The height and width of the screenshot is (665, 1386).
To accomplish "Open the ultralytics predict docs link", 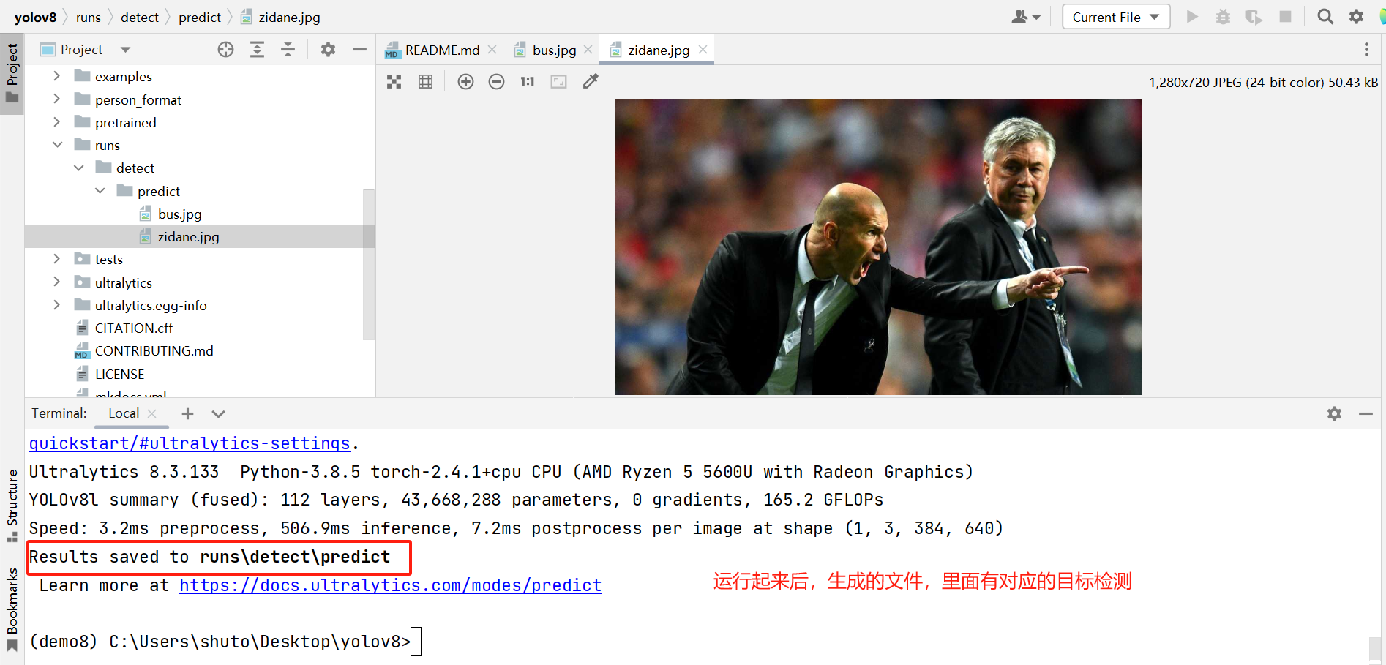I will 390,585.
